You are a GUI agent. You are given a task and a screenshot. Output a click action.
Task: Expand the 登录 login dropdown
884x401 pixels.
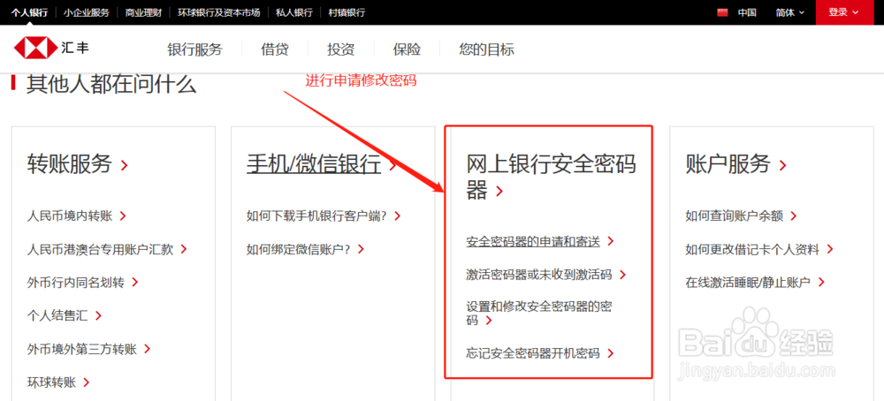pyautogui.click(x=844, y=12)
